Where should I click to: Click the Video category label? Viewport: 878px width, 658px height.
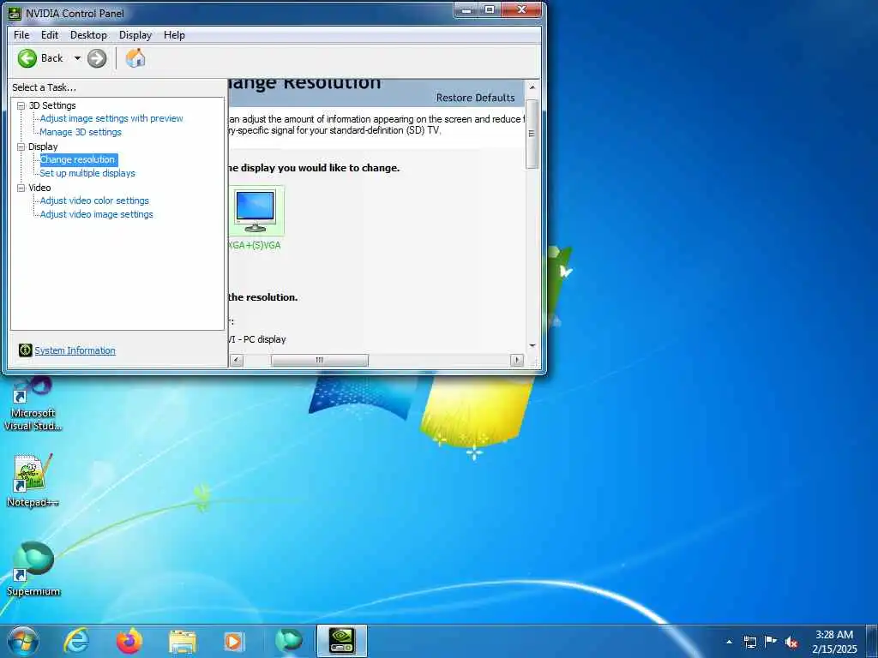point(39,188)
